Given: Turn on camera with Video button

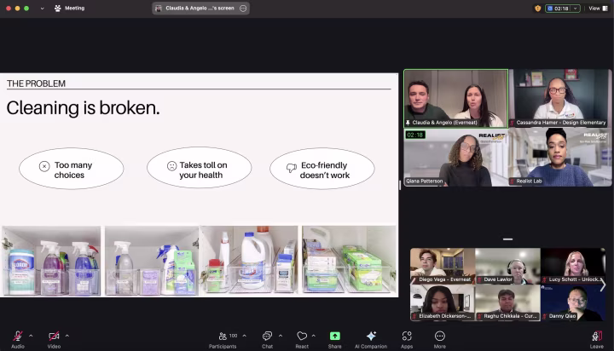Looking at the screenshot, I should coord(54,340).
